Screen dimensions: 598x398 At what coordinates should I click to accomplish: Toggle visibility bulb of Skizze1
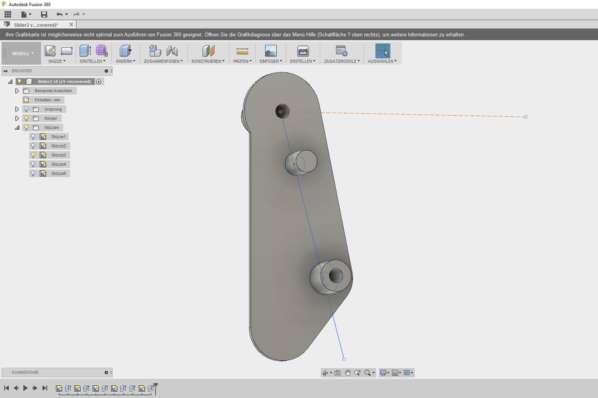click(x=33, y=137)
